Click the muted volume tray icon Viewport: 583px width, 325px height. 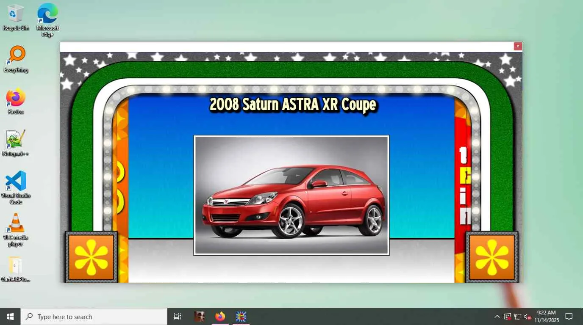(528, 317)
